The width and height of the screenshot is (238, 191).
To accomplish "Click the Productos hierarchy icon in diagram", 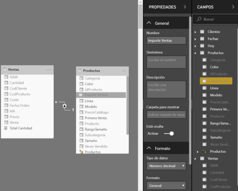I will coord(81,152).
